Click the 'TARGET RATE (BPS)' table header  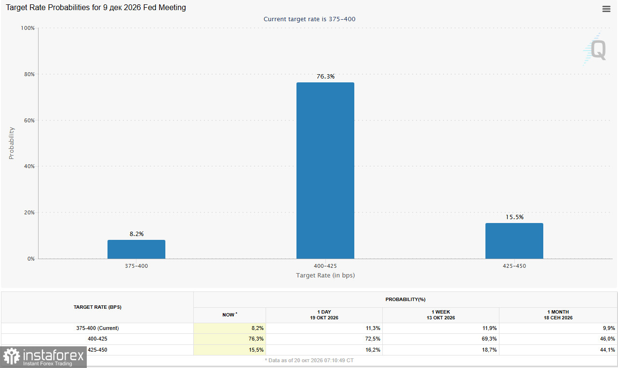[x=97, y=307]
